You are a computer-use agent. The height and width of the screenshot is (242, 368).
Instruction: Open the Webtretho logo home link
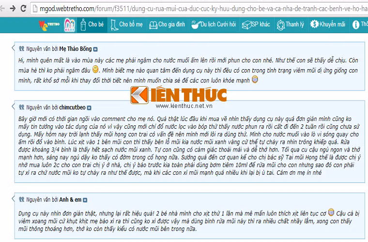49,25
